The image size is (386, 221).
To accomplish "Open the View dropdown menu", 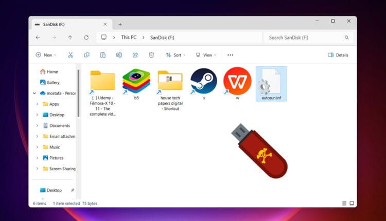I will pos(206,55).
